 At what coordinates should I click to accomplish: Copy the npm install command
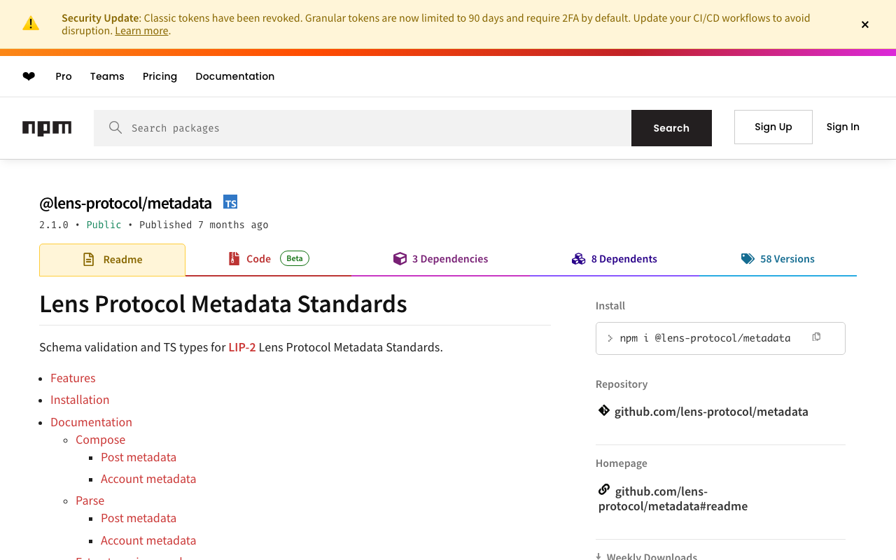point(816,337)
